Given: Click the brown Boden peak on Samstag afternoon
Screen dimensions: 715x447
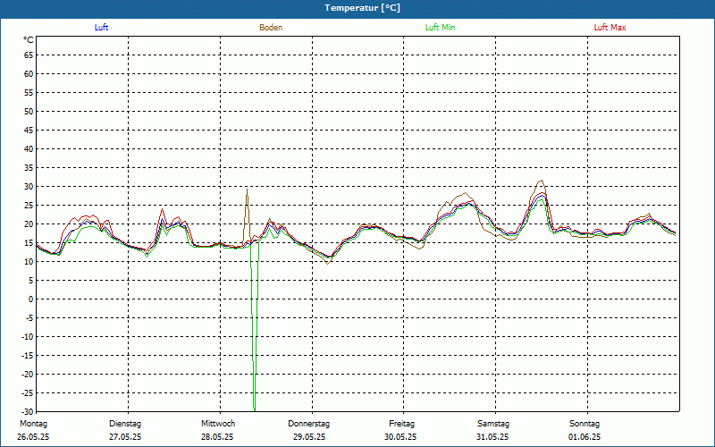Looking at the screenshot, I should tap(542, 181).
